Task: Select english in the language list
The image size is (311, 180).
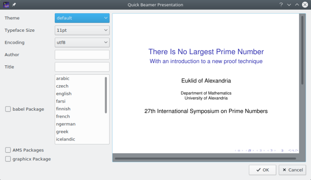Action: tap(64, 94)
